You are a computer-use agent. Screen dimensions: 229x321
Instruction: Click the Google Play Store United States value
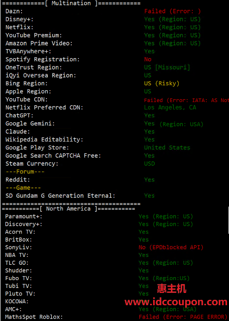167,147
